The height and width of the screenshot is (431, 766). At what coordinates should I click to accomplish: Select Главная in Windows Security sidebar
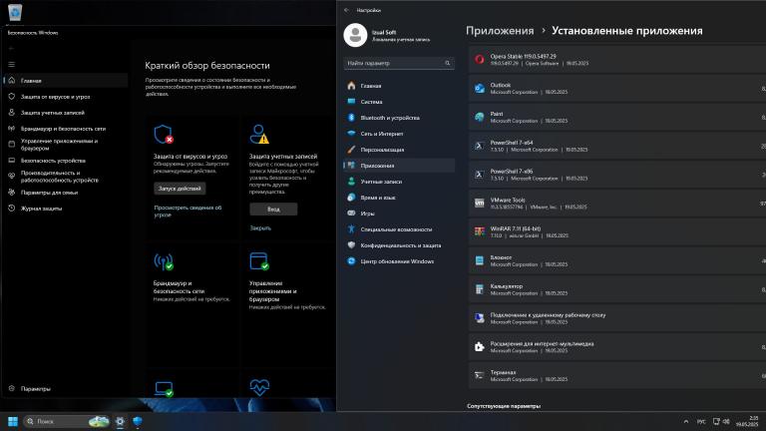pyautogui.click(x=66, y=81)
